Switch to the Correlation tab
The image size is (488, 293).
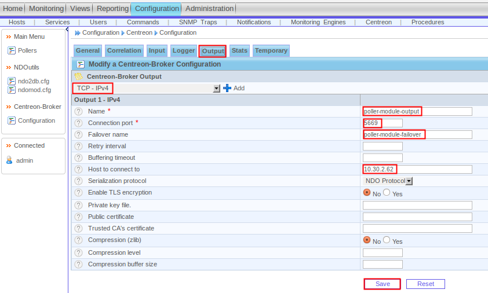[124, 51]
